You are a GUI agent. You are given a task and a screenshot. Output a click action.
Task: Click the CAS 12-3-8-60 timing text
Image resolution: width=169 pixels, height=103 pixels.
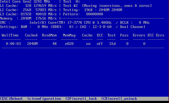pyautogui.click(x=96, y=27)
